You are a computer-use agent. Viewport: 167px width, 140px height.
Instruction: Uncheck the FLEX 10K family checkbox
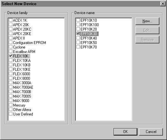10,56
